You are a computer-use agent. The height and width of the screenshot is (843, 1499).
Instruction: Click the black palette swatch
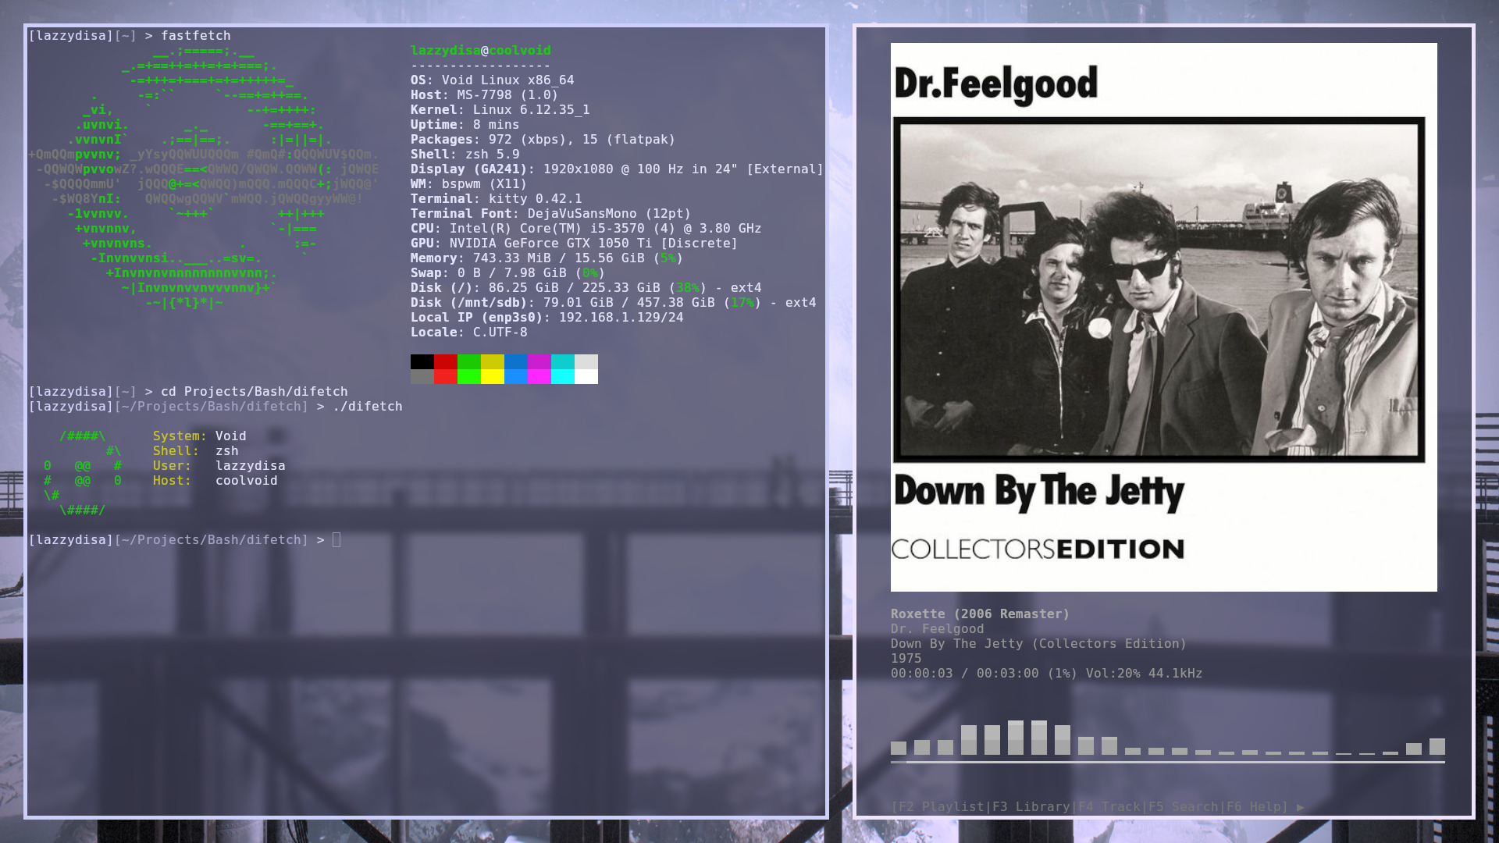click(x=422, y=361)
